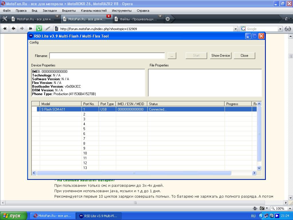Viewport: 293px width, 220px height.
Task: Open the Закладки menu
Action: [50, 11]
